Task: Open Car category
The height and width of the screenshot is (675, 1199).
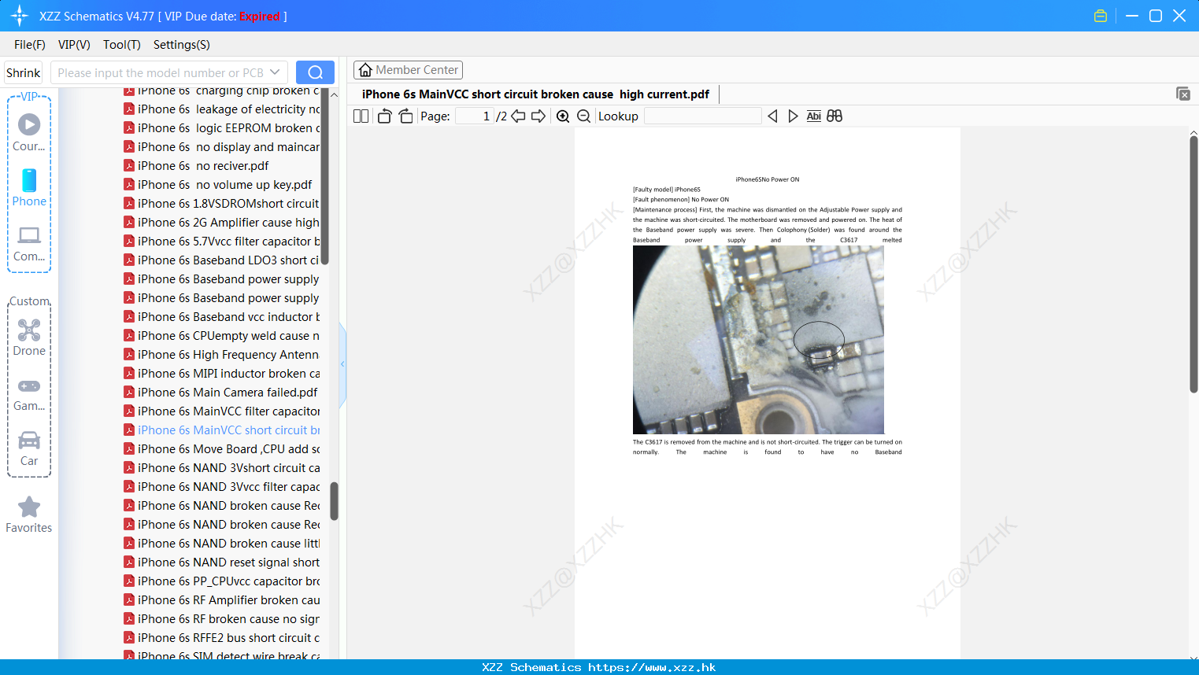Action: pyautogui.click(x=29, y=448)
